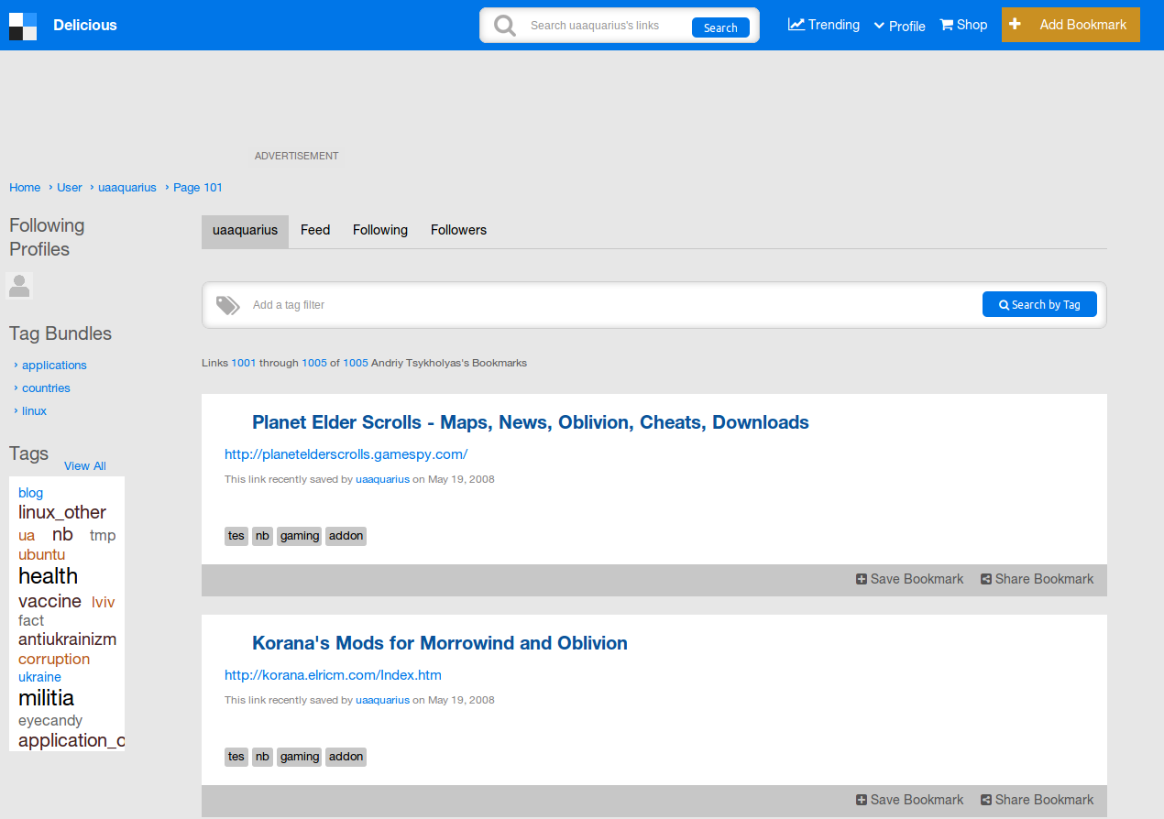This screenshot has width=1164, height=819.
Task: Expand the applications tag bundle
Action: (54, 365)
